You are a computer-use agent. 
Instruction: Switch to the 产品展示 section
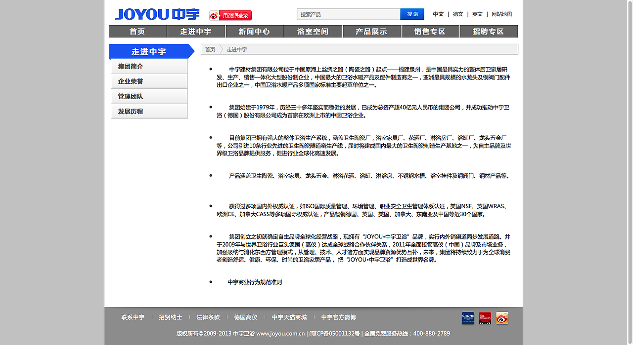click(x=371, y=31)
